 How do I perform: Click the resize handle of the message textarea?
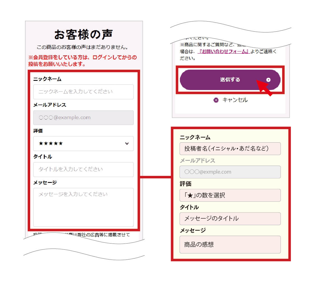132,225
